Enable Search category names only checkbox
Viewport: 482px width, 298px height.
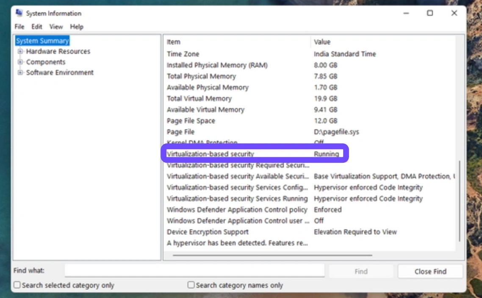[191, 285]
